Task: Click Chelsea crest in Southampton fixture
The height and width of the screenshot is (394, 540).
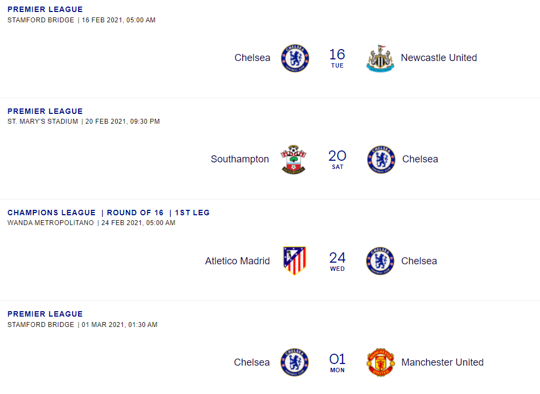Action: click(381, 159)
